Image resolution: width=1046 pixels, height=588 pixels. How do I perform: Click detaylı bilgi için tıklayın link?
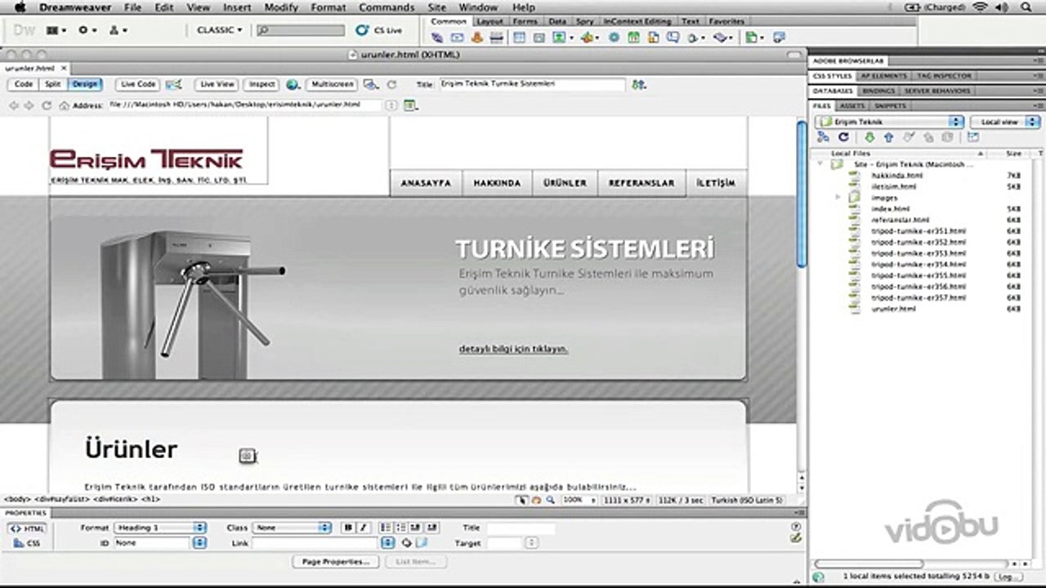513,349
